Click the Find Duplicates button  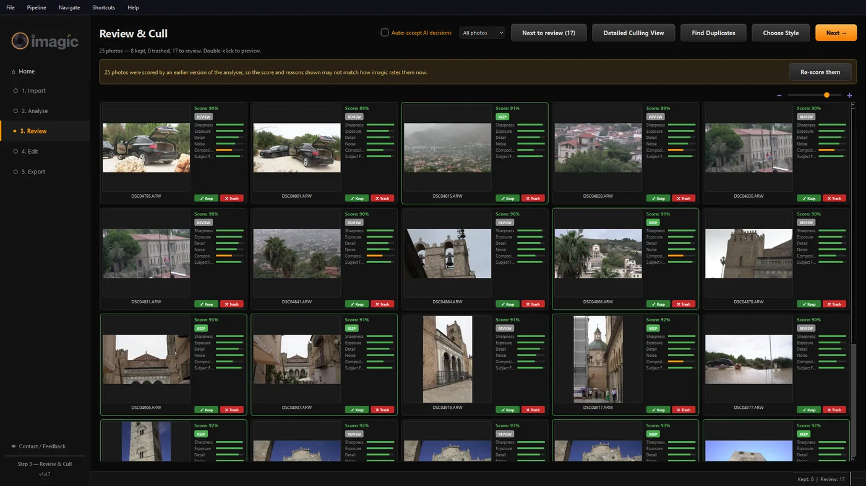pos(713,33)
